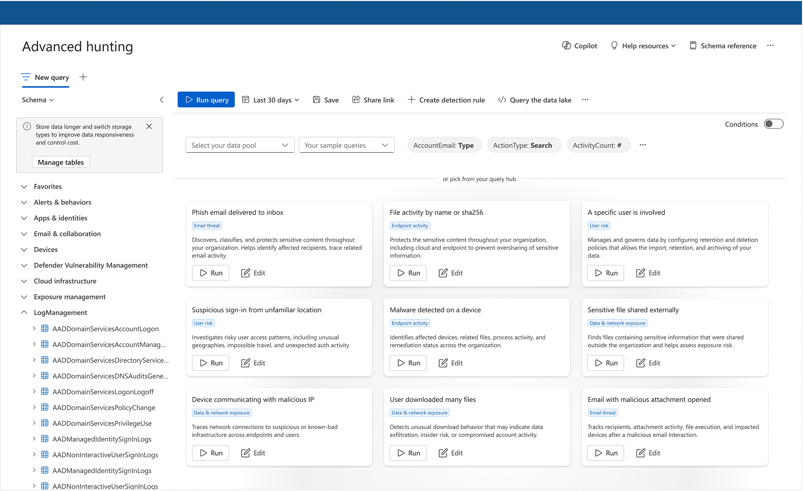Toggle the Conditions switch

[773, 124]
